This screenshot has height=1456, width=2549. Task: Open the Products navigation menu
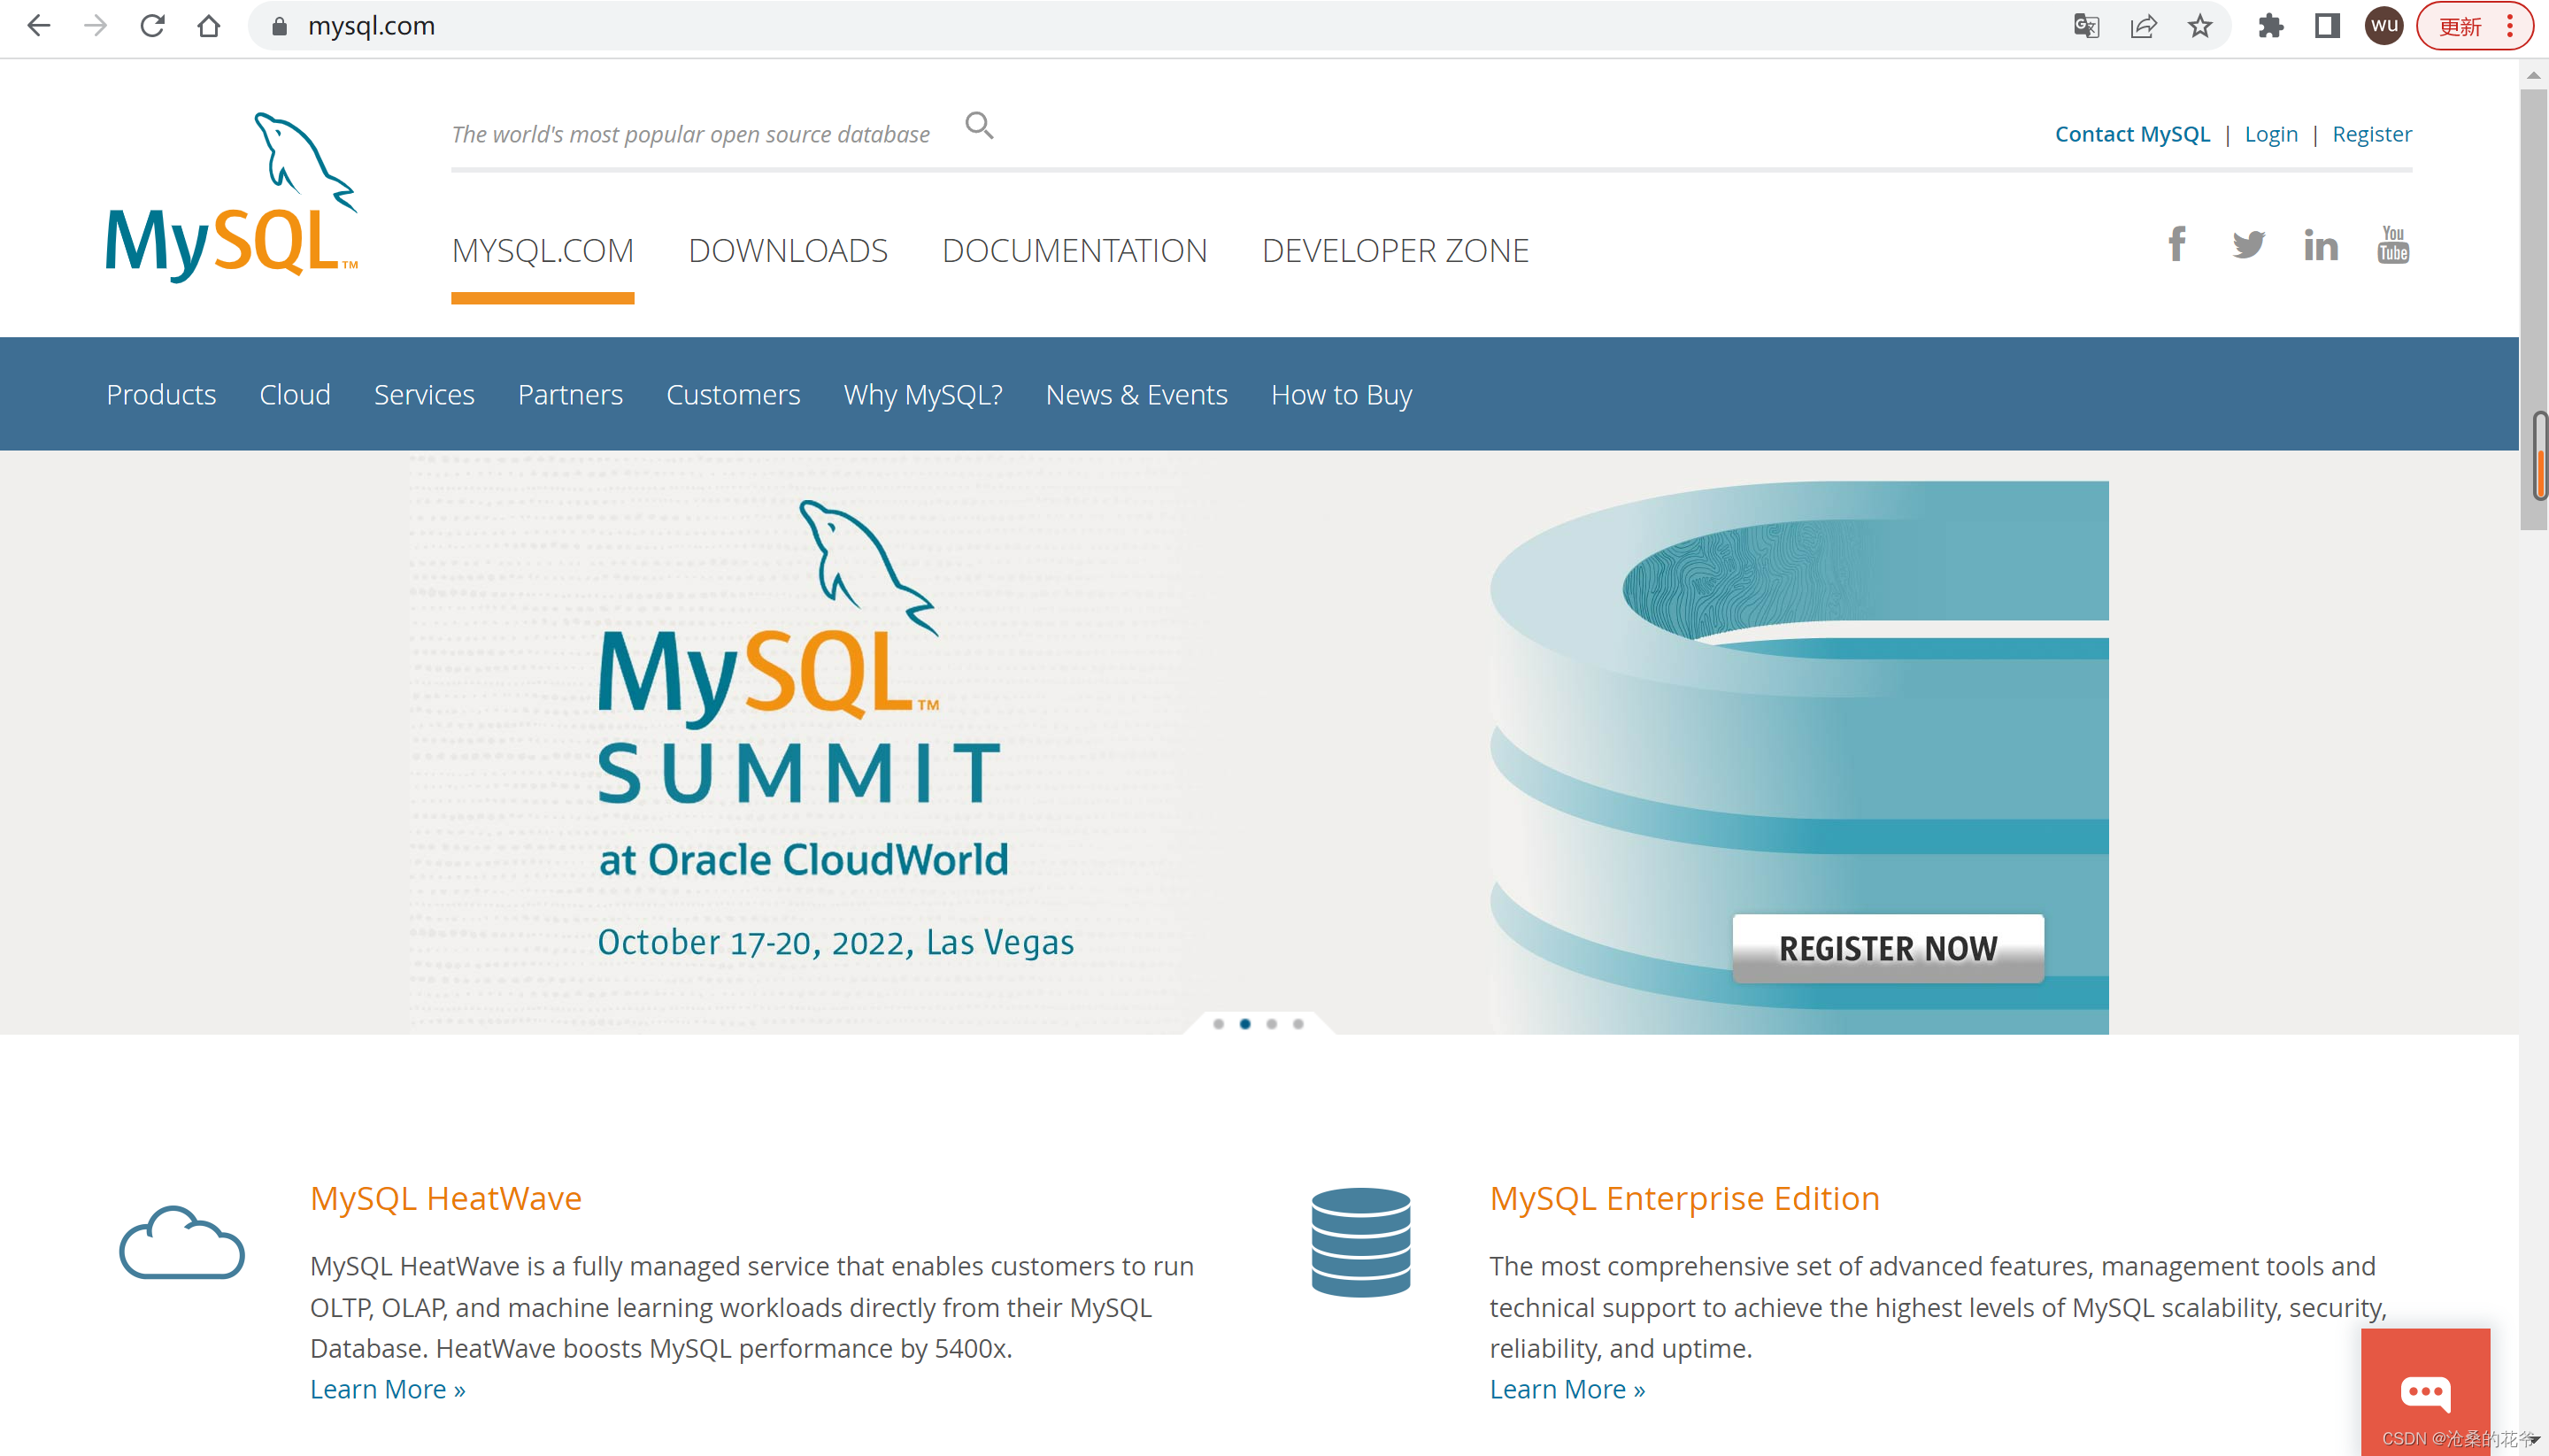click(x=161, y=395)
